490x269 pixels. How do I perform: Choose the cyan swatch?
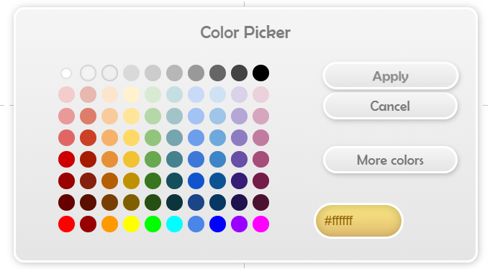coord(174,224)
